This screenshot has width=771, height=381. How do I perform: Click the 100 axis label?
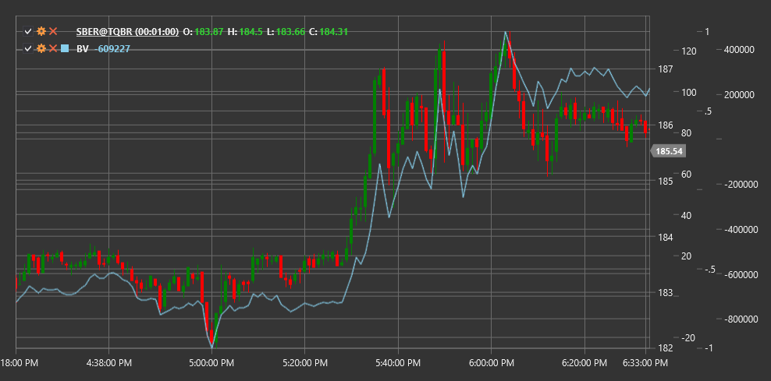(689, 92)
